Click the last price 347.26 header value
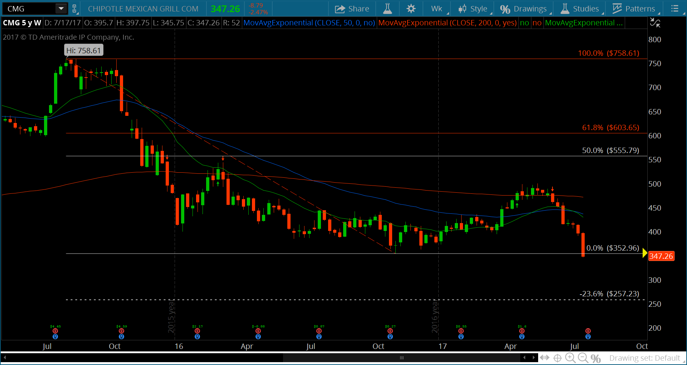Image resolution: width=687 pixels, height=365 pixels. [225, 9]
